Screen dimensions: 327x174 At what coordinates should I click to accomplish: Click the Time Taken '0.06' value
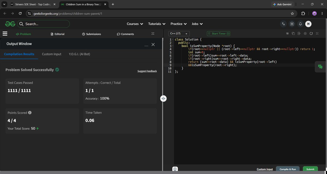tap(90, 120)
